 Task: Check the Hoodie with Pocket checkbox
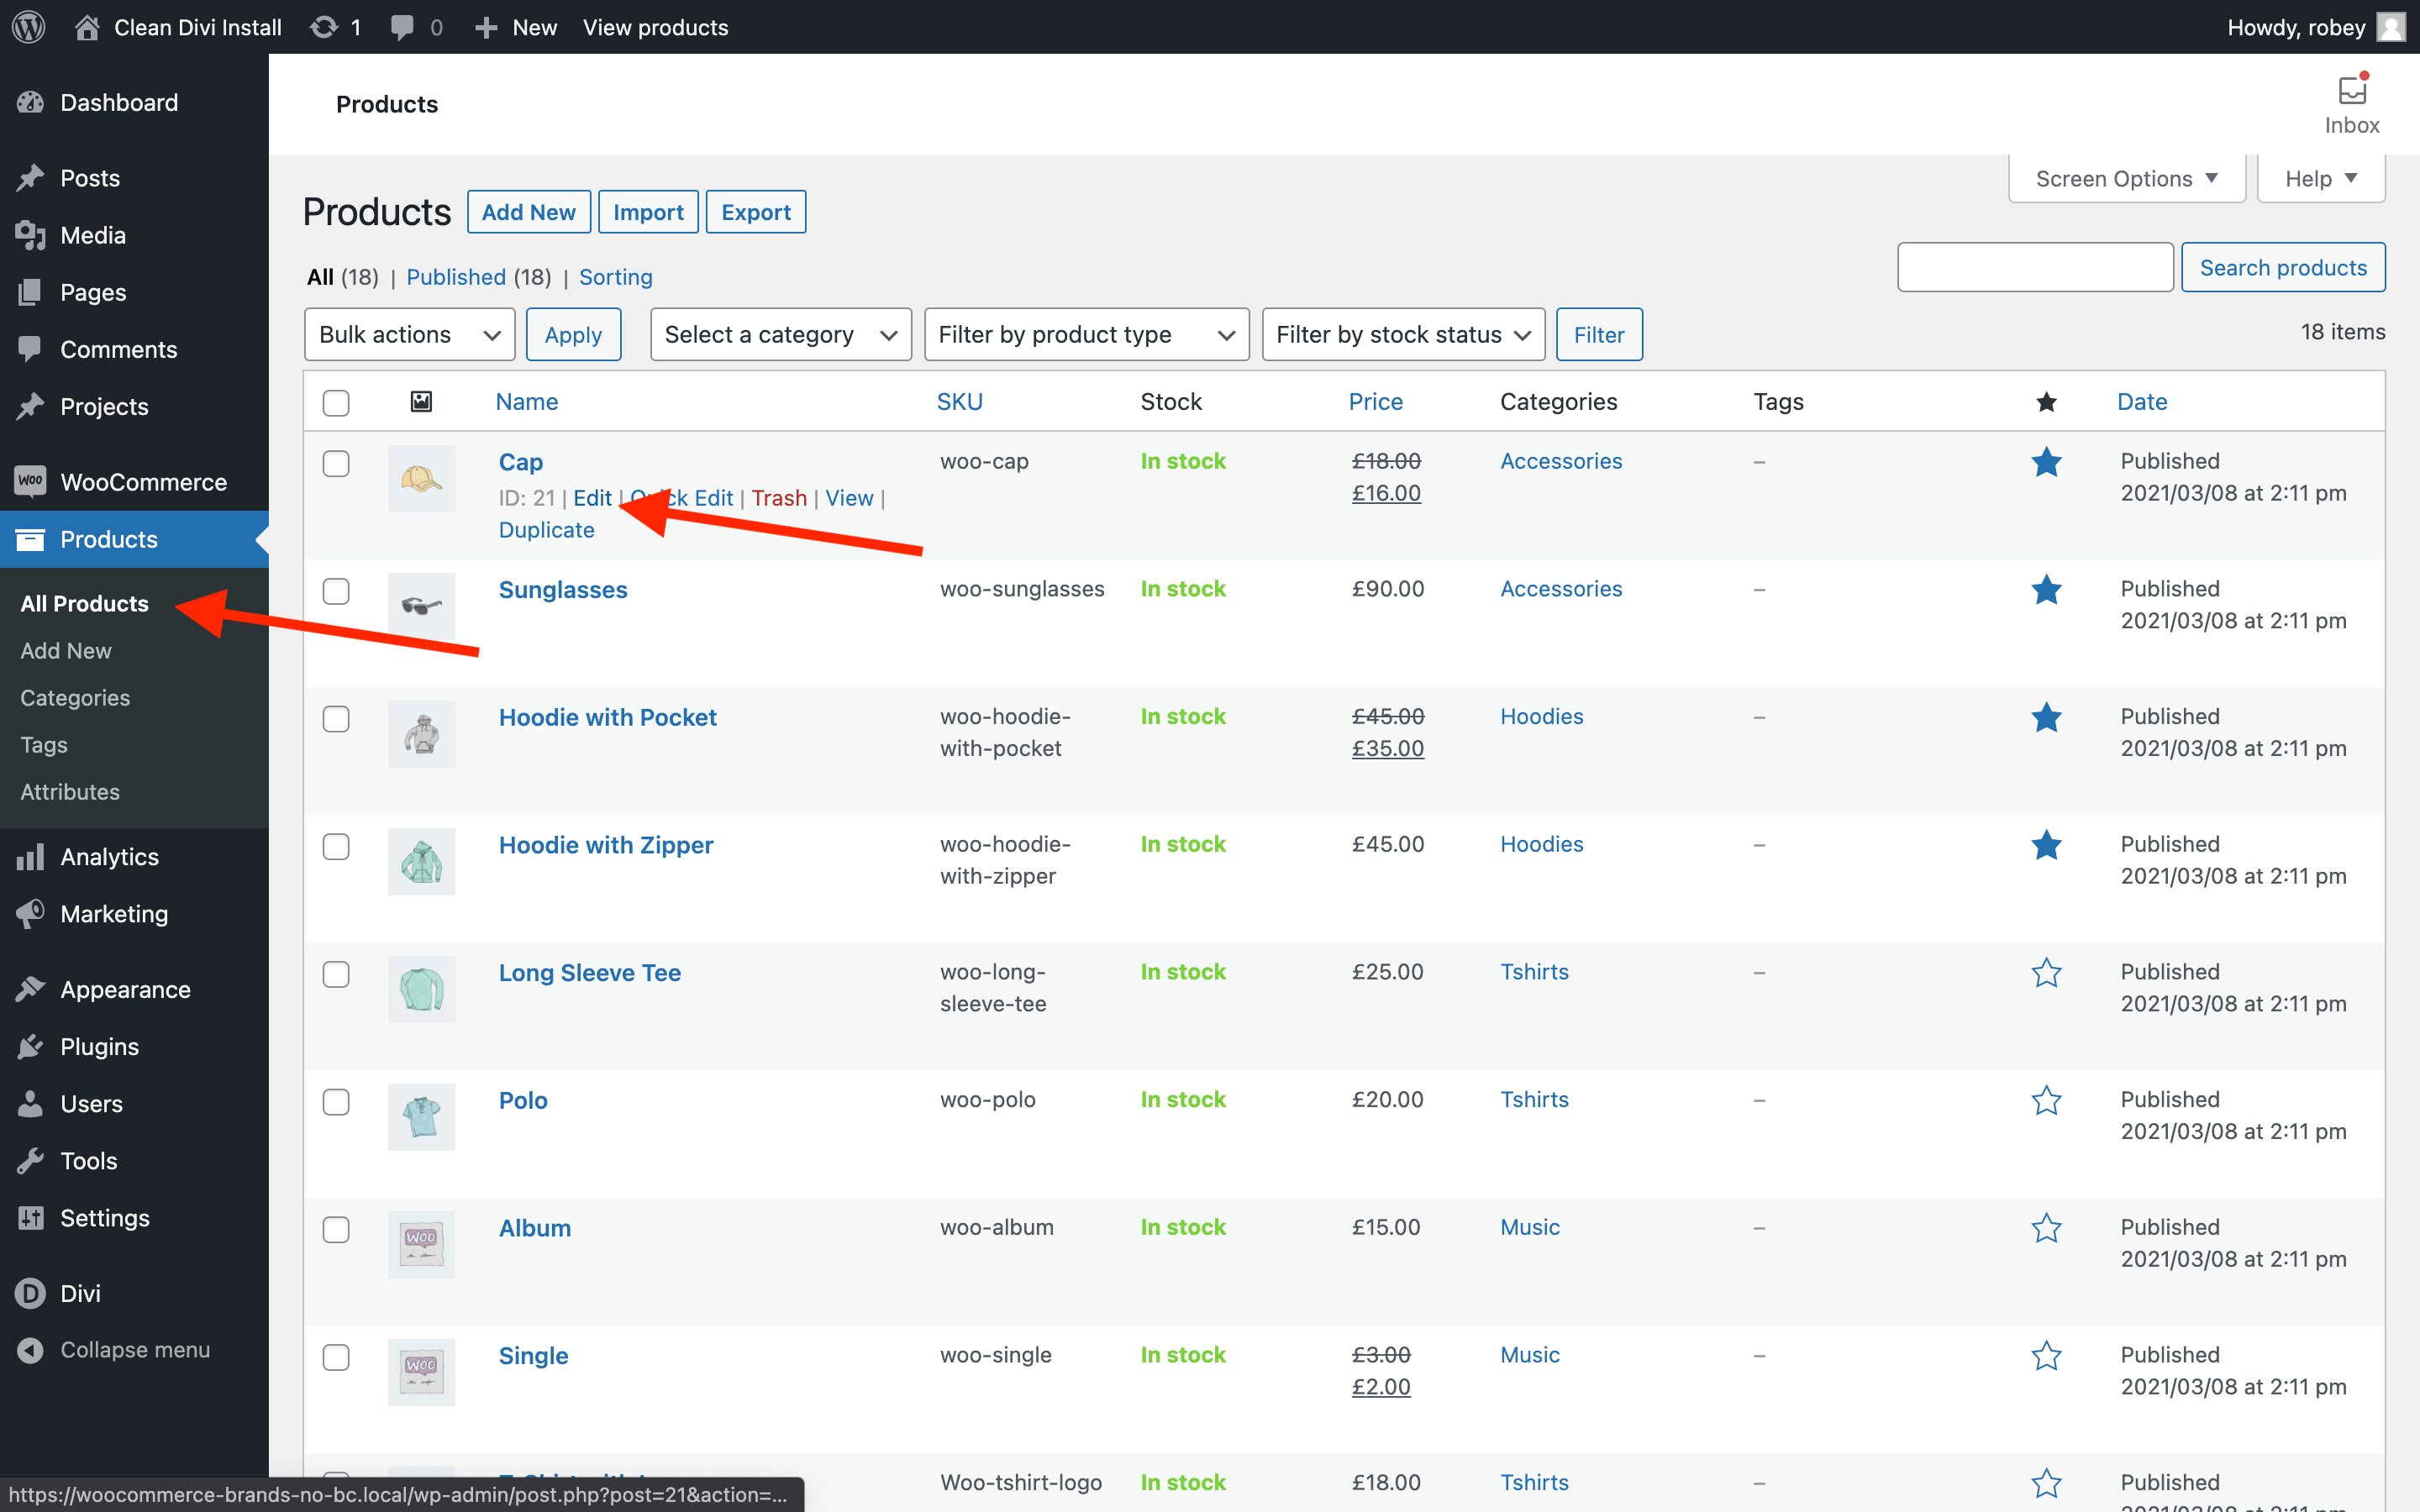click(336, 719)
